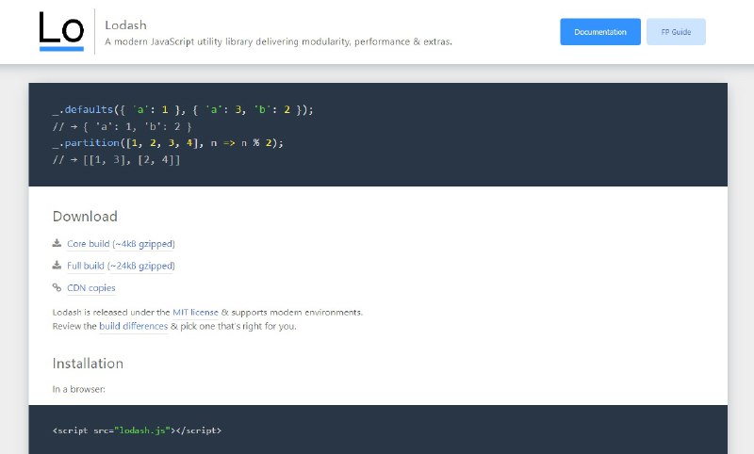Click the Installation section heading
This screenshot has width=754, height=454.
click(x=88, y=364)
